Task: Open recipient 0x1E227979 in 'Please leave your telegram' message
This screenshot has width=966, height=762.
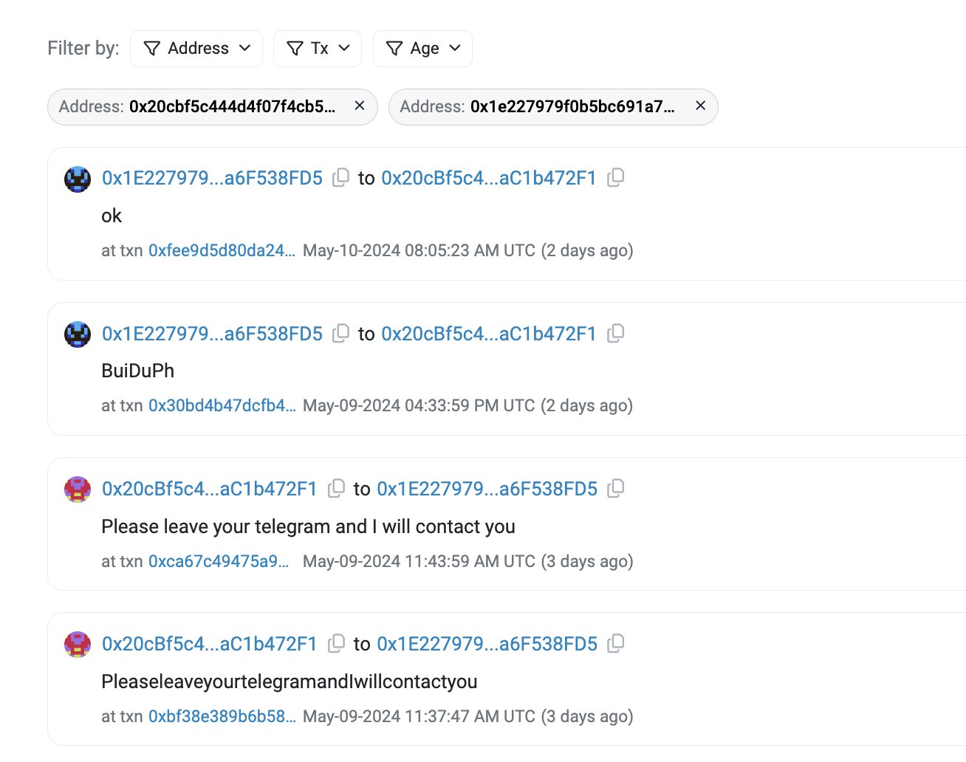Action: coord(487,489)
